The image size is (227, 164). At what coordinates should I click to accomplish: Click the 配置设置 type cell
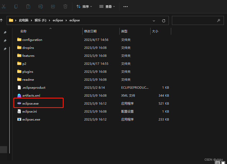click(127, 111)
